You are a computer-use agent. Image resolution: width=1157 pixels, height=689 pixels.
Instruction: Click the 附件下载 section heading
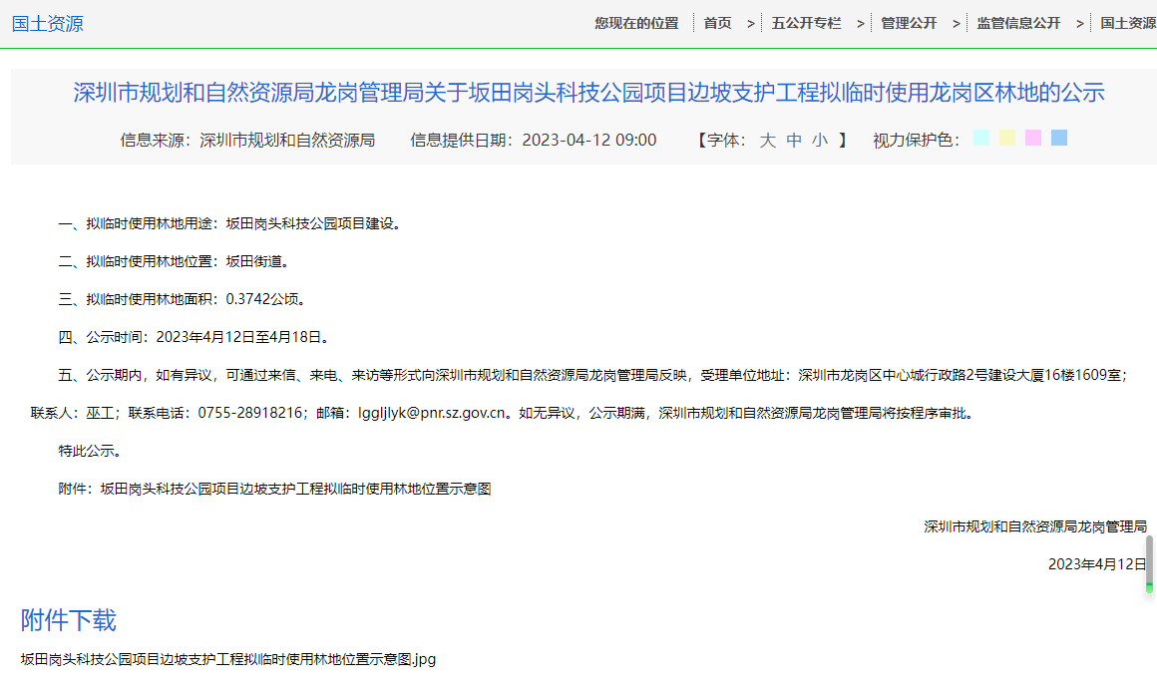point(69,620)
